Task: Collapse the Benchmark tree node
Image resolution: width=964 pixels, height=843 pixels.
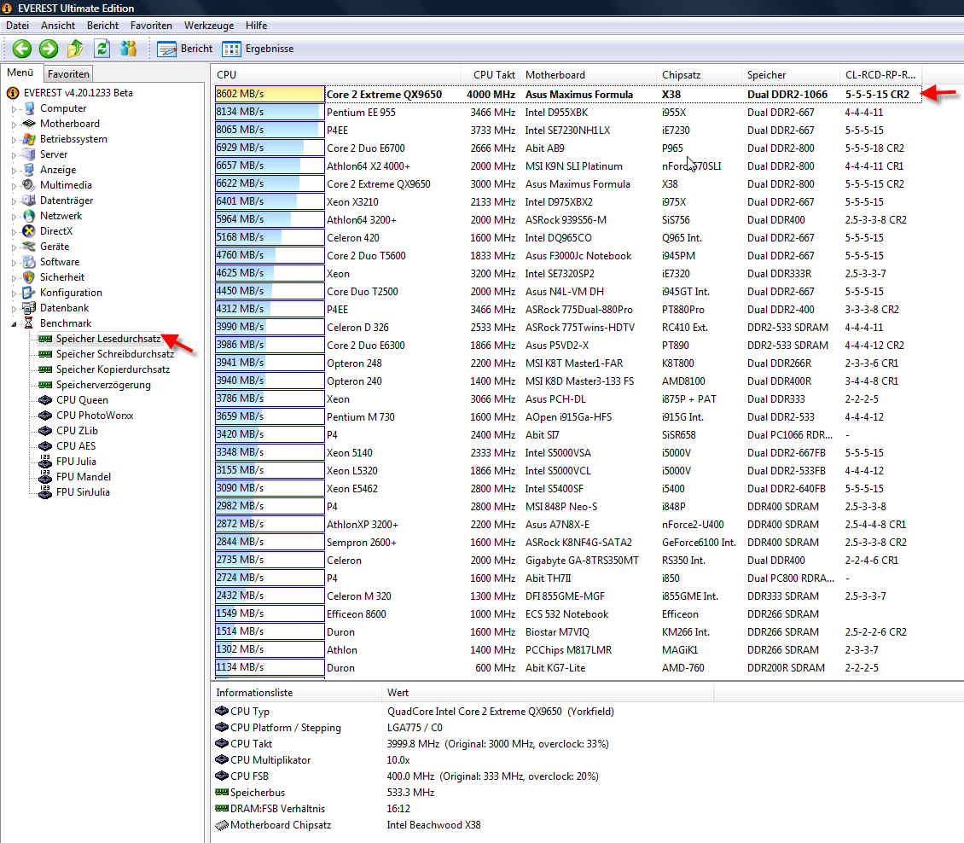Action: pyautogui.click(x=15, y=324)
